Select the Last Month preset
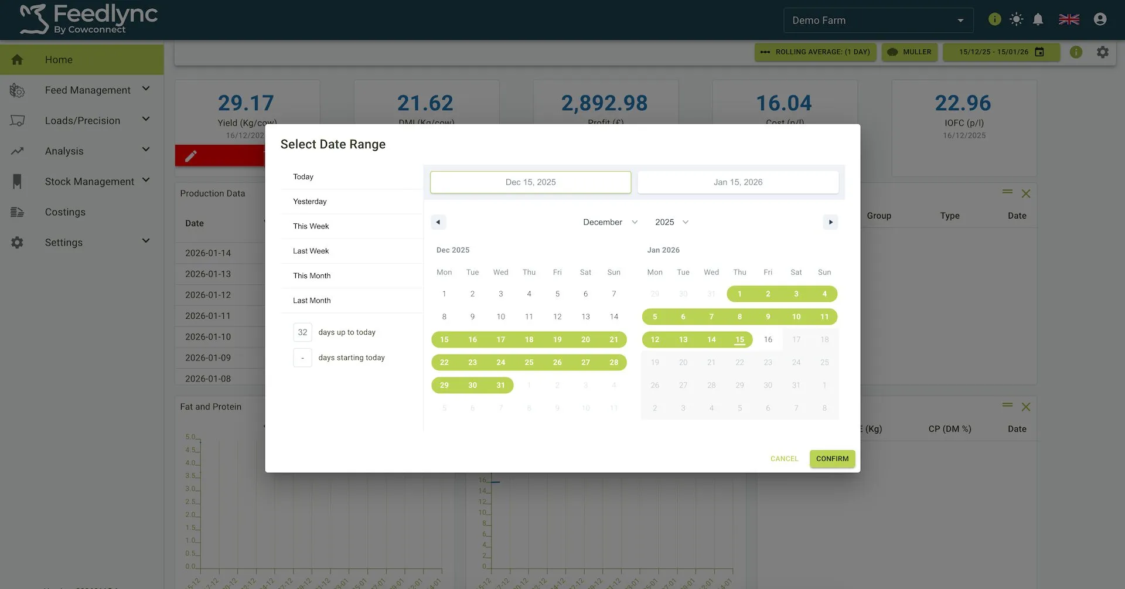This screenshot has height=589, width=1125. (352, 301)
